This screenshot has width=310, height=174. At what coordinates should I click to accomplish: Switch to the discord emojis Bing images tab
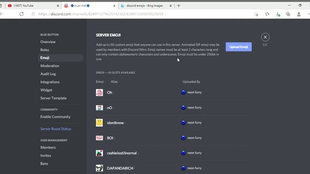tap(146, 6)
